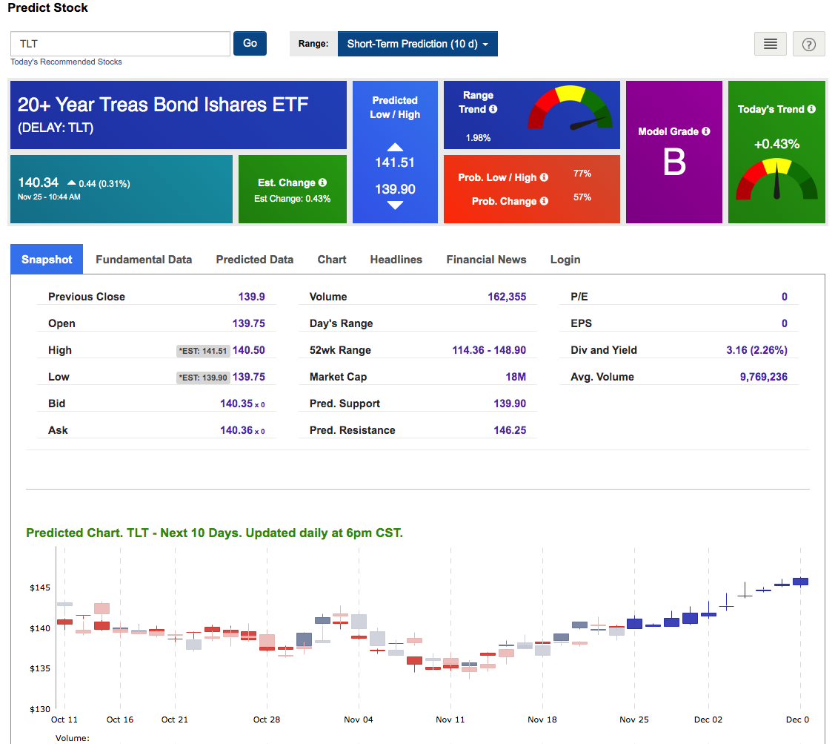
Task: Click the Dec 02 date label on chart
Action: [x=708, y=720]
